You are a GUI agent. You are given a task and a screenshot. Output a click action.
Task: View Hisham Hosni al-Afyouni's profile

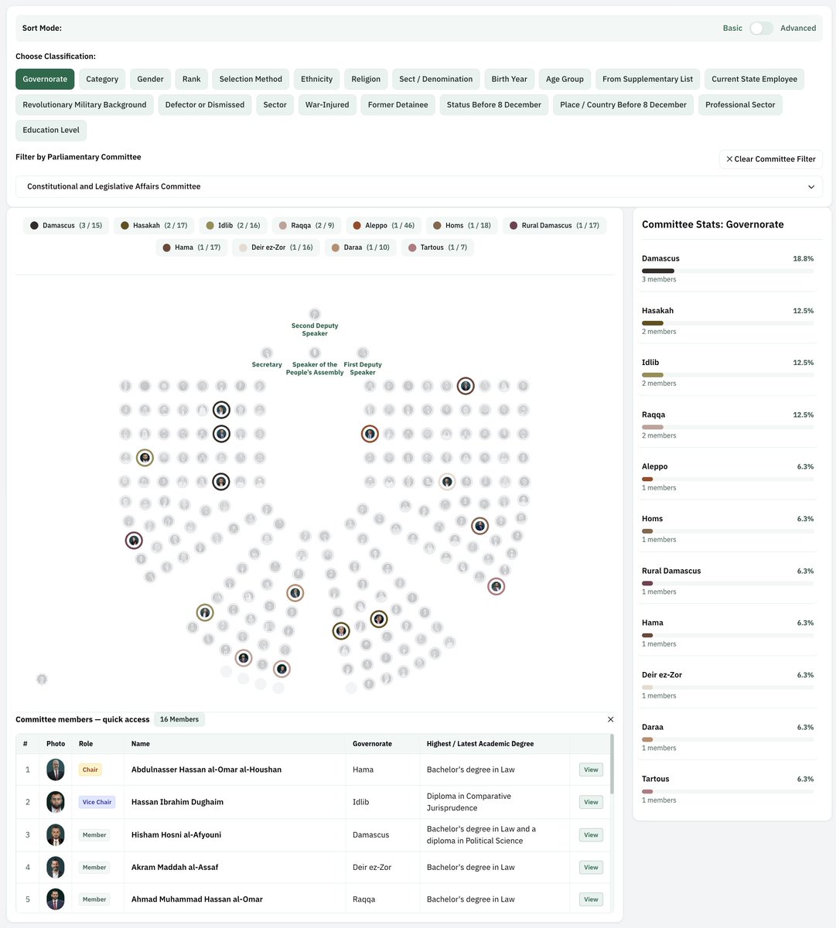[x=591, y=834]
